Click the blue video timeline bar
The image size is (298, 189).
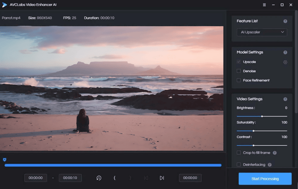(x=113, y=165)
